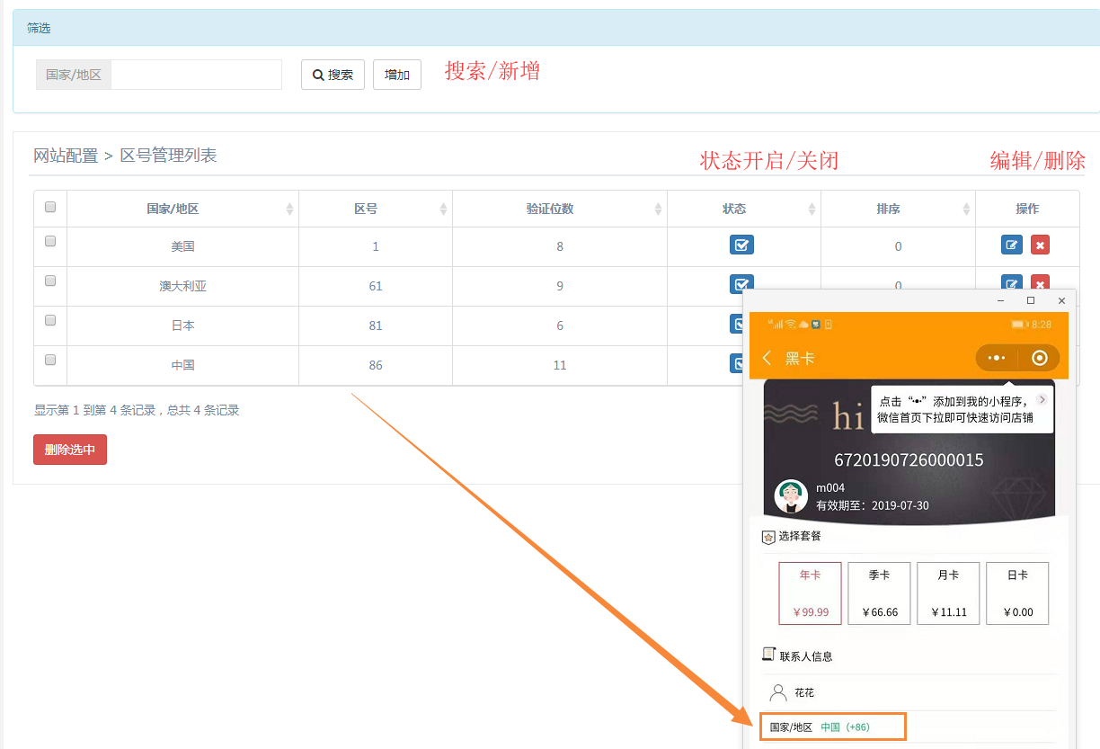Toggle the status switch for 澳大利亚 row
The height and width of the screenshot is (749, 1100).
741,283
